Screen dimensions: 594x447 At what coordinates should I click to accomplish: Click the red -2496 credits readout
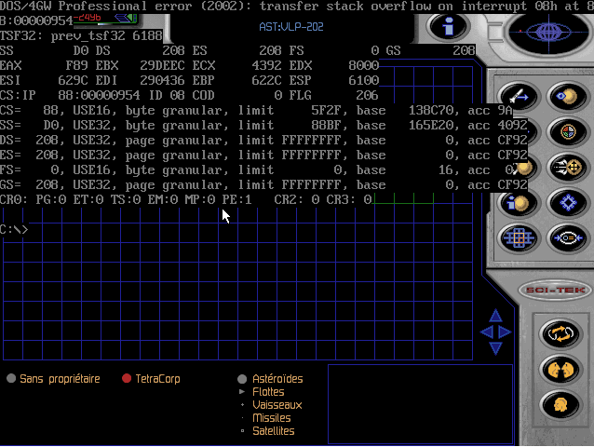pyautogui.click(x=88, y=18)
